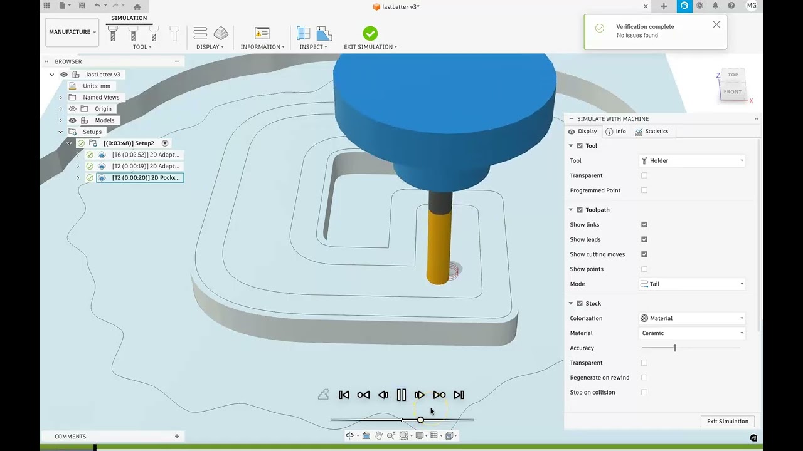Click the Undo arrow
Image resolution: width=803 pixels, height=451 pixels.
click(x=98, y=6)
